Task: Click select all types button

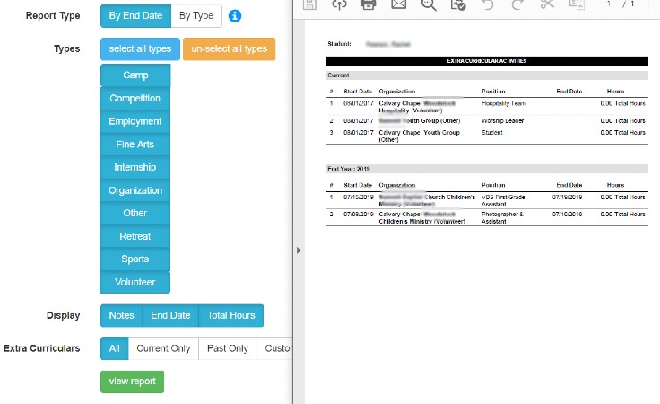Action: [x=140, y=48]
